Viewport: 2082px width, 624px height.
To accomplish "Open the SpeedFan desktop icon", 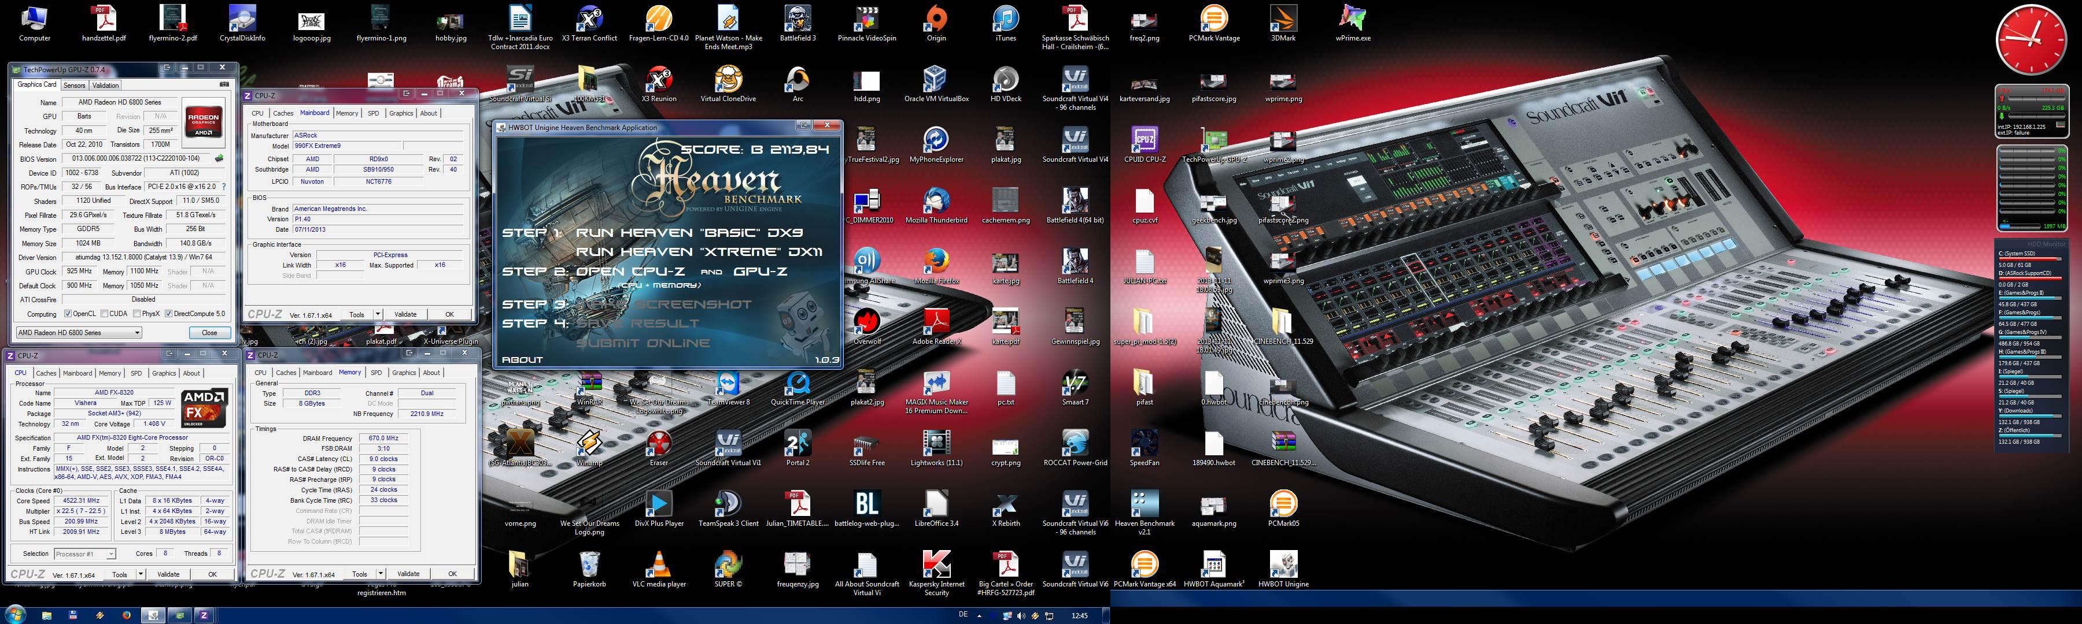I will pos(1145,447).
